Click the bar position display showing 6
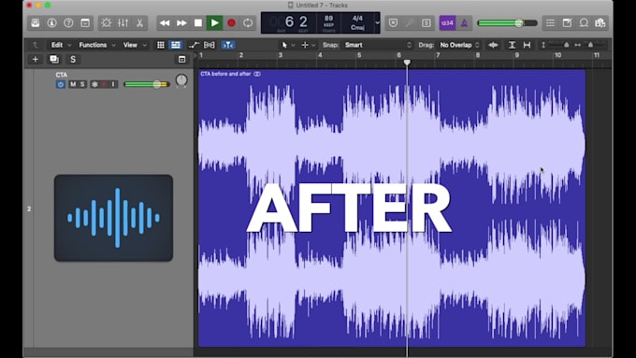Image resolution: width=636 pixels, height=358 pixels. coord(289,21)
